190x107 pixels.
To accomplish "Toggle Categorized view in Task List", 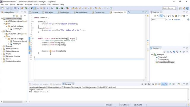I will (x=161, y=16).
